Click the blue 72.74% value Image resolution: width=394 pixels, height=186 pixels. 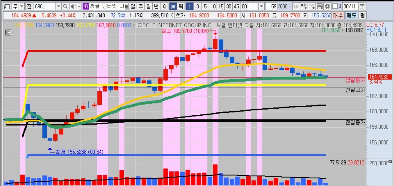[x=118, y=15]
